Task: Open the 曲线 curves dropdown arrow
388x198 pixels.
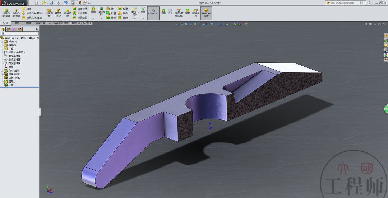Action: click(143, 19)
